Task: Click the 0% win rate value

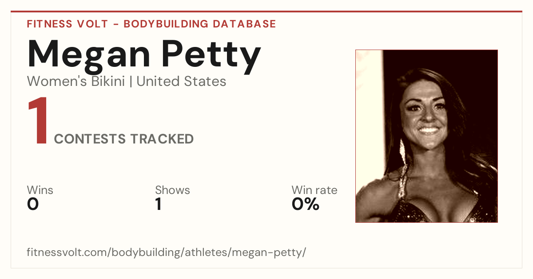Action: pyautogui.click(x=306, y=204)
